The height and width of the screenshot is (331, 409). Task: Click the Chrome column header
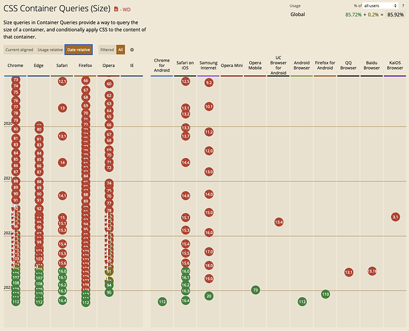15,65
